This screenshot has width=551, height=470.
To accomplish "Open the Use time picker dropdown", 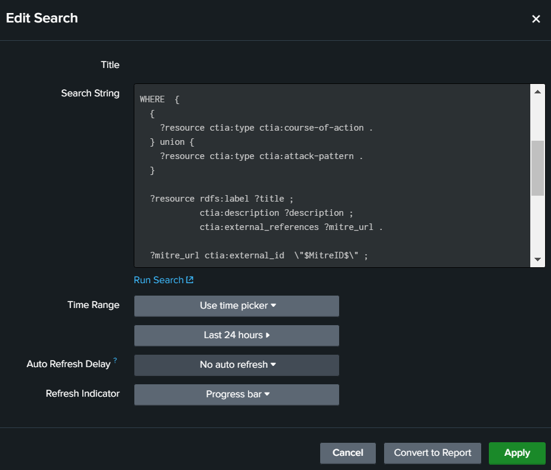I will 236,306.
